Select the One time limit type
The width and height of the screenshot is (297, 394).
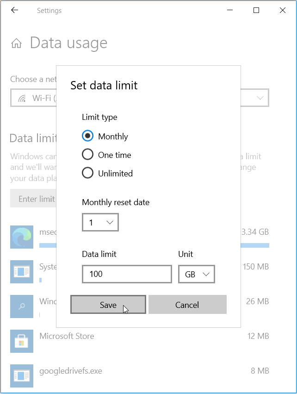pos(87,154)
